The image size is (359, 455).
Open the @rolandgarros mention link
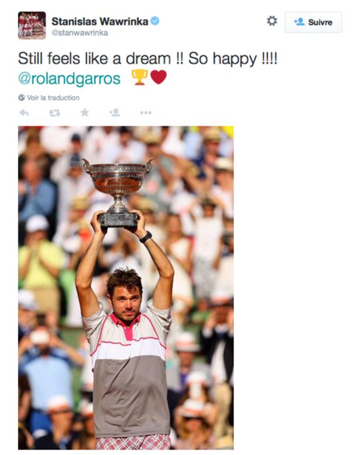[69, 78]
